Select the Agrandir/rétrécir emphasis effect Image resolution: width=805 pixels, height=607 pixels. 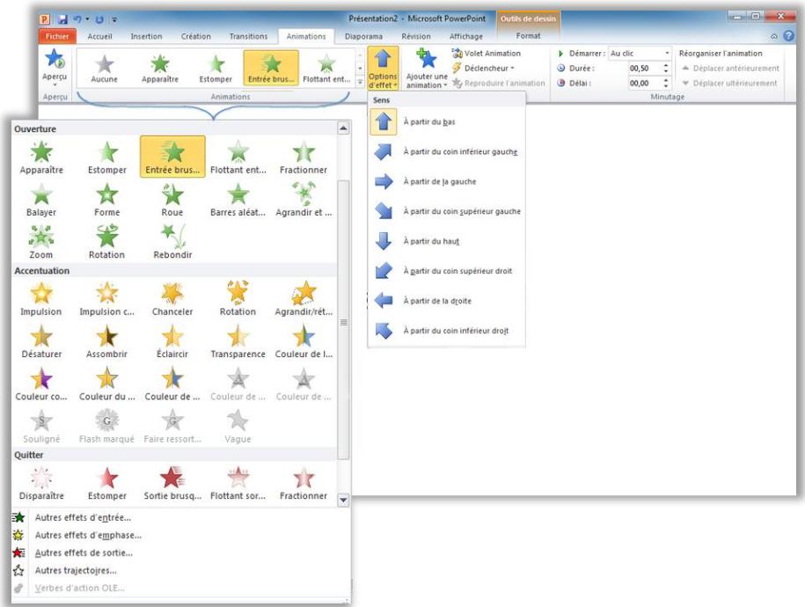pyautogui.click(x=304, y=299)
